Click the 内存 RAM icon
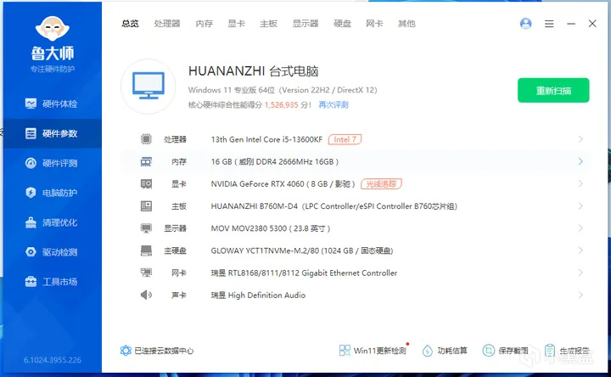Viewport: 611px width, 377px height. (146, 161)
